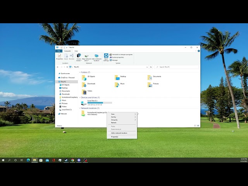
Task: Open View submenu in context menu
Action: point(122,114)
